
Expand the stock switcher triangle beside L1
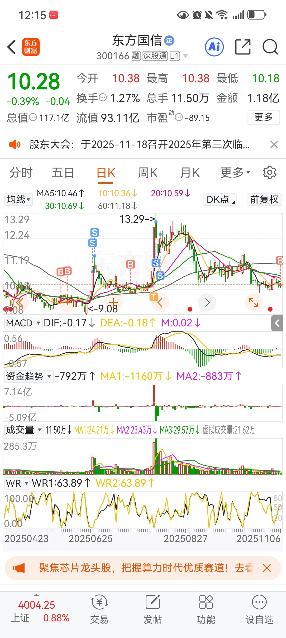tap(185, 56)
